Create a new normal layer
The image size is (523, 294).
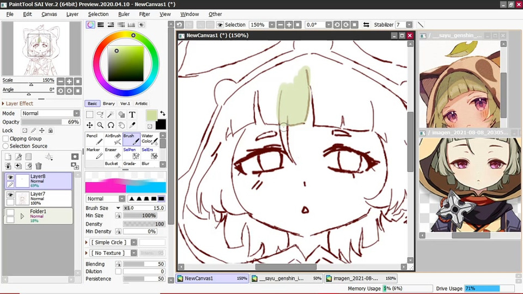tap(8, 157)
